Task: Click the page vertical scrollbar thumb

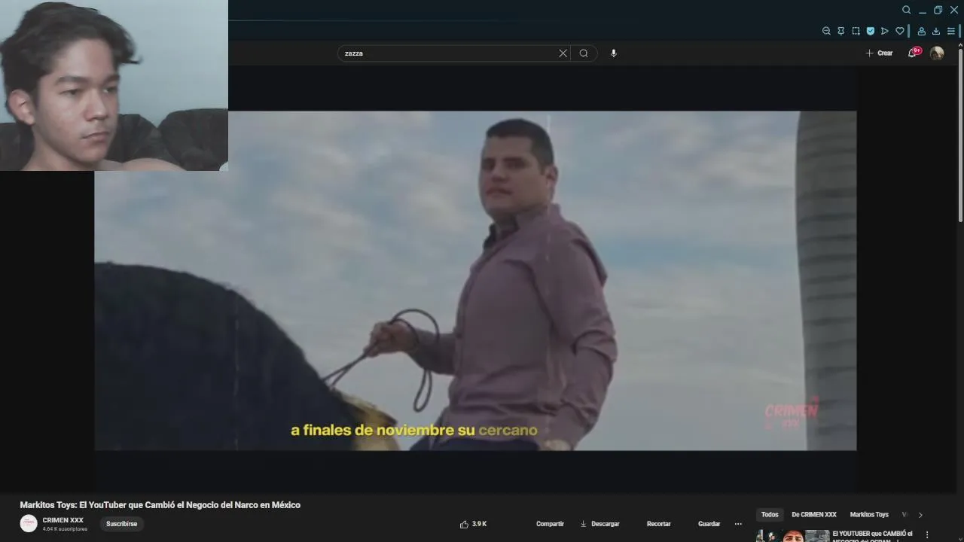Action: [960, 135]
